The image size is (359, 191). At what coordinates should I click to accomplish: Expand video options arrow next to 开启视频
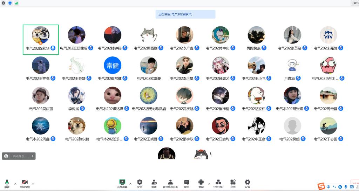[33, 184]
